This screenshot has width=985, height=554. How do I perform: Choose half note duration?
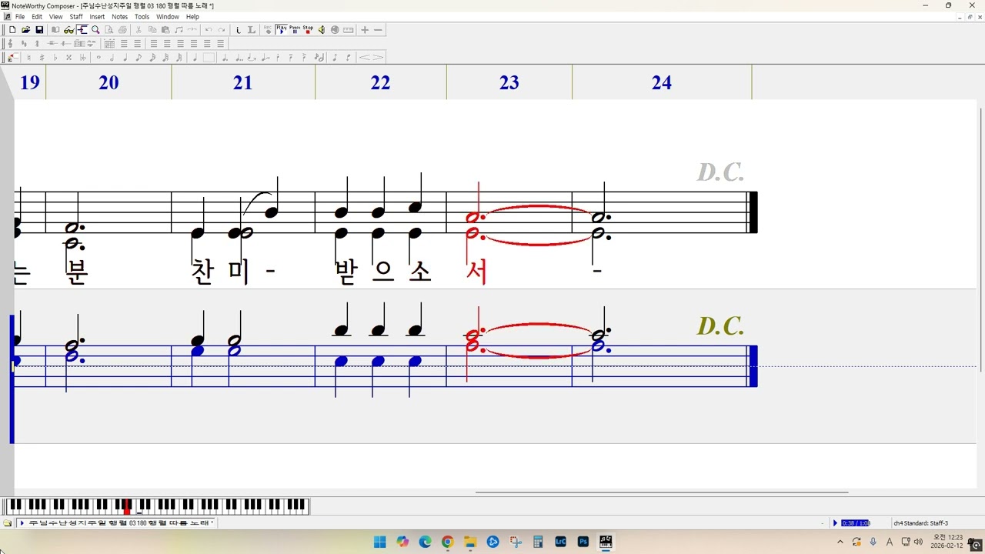pyautogui.click(x=112, y=58)
